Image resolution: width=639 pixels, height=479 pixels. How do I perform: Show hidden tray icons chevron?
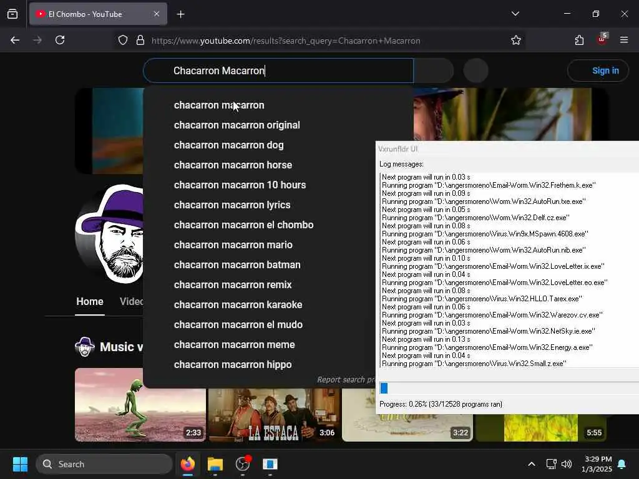532,464
